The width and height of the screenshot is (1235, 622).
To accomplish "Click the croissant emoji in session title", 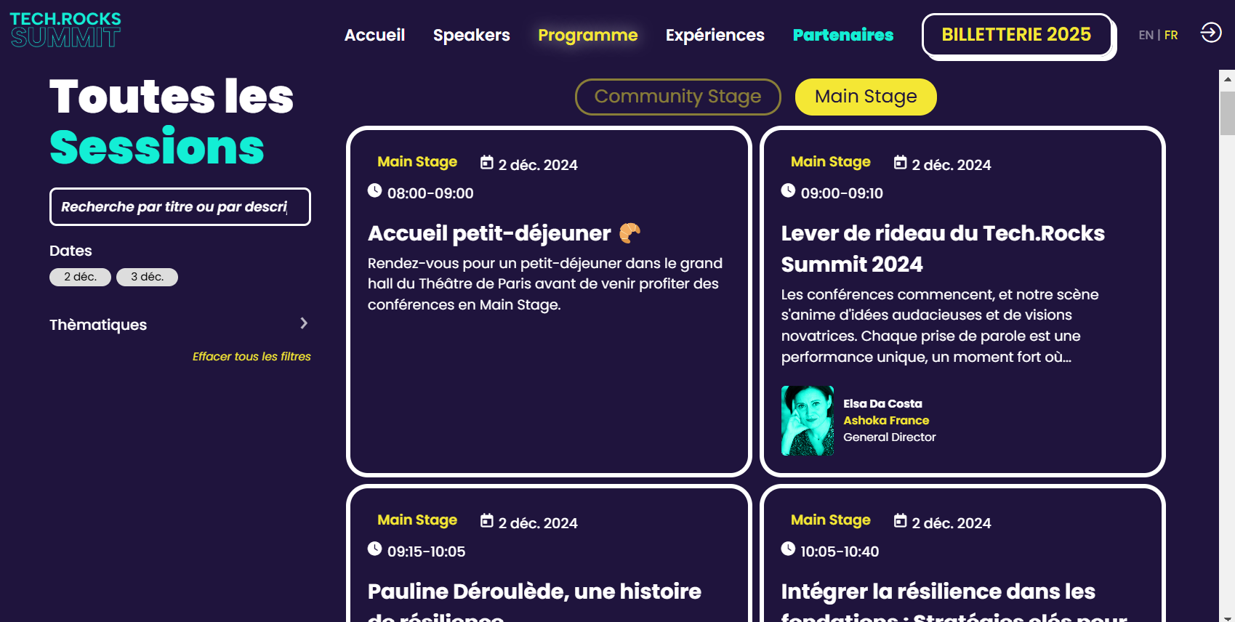I will tap(629, 233).
